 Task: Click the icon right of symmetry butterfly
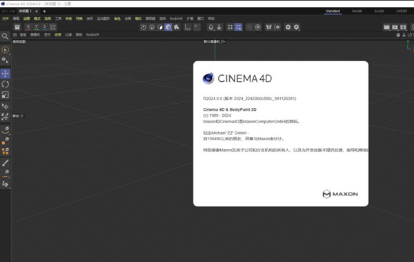point(277,27)
